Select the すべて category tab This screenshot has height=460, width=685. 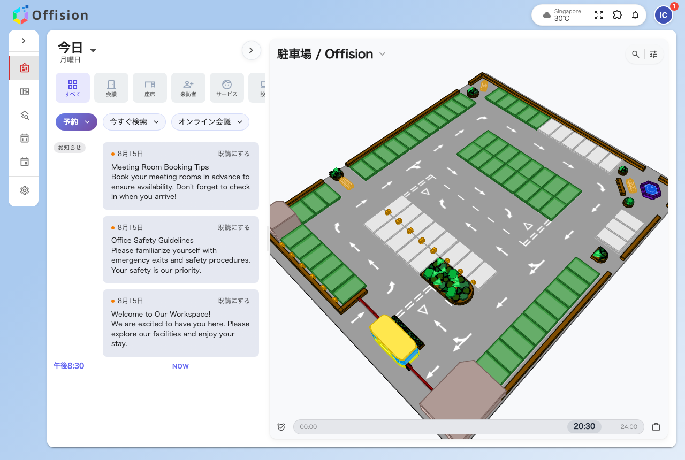[x=73, y=88]
